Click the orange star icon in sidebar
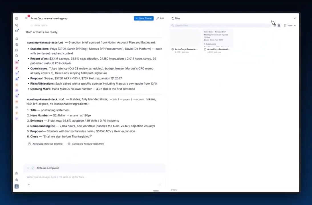The image size is (312, 205). (x=17, y=113)
